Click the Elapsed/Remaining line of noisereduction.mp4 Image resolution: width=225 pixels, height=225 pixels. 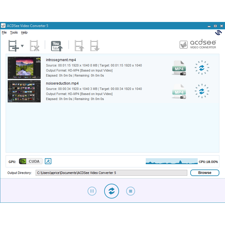click(x=75, y=99)
